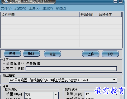This screenshot has height=99, width=127.
Task: Expand the 输出格式 dropdown arrow
Action: pyautogui.click(x=114, y=80)
